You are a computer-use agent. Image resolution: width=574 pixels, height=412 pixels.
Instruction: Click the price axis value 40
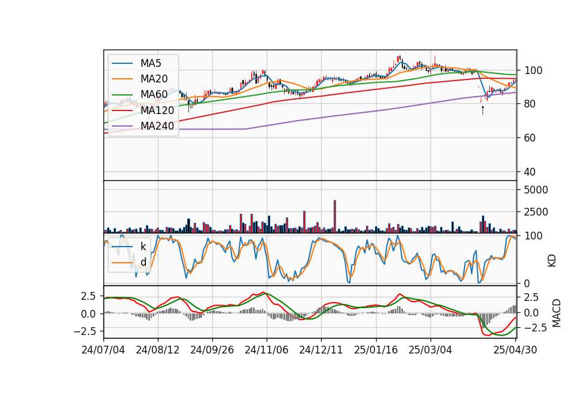(530, 172)
